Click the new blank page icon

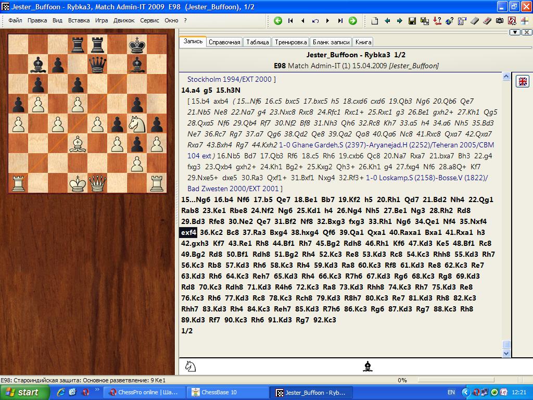pyautogui.click(x=374, y=21)
